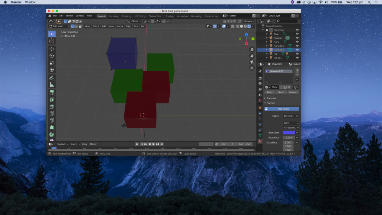Play the animation in the timeline
The width and height of the screenshot is (382, 215).
point(154,144)
